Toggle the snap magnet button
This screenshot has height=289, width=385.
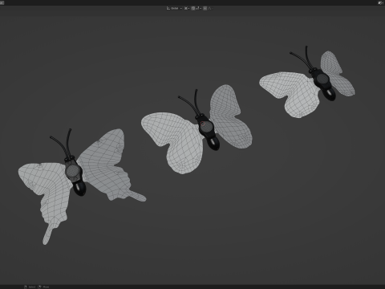[x=193, y=8]
